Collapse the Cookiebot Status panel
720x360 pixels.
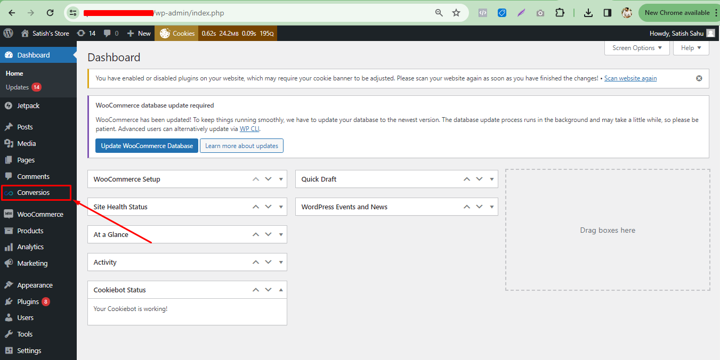(x=281, y=290)
